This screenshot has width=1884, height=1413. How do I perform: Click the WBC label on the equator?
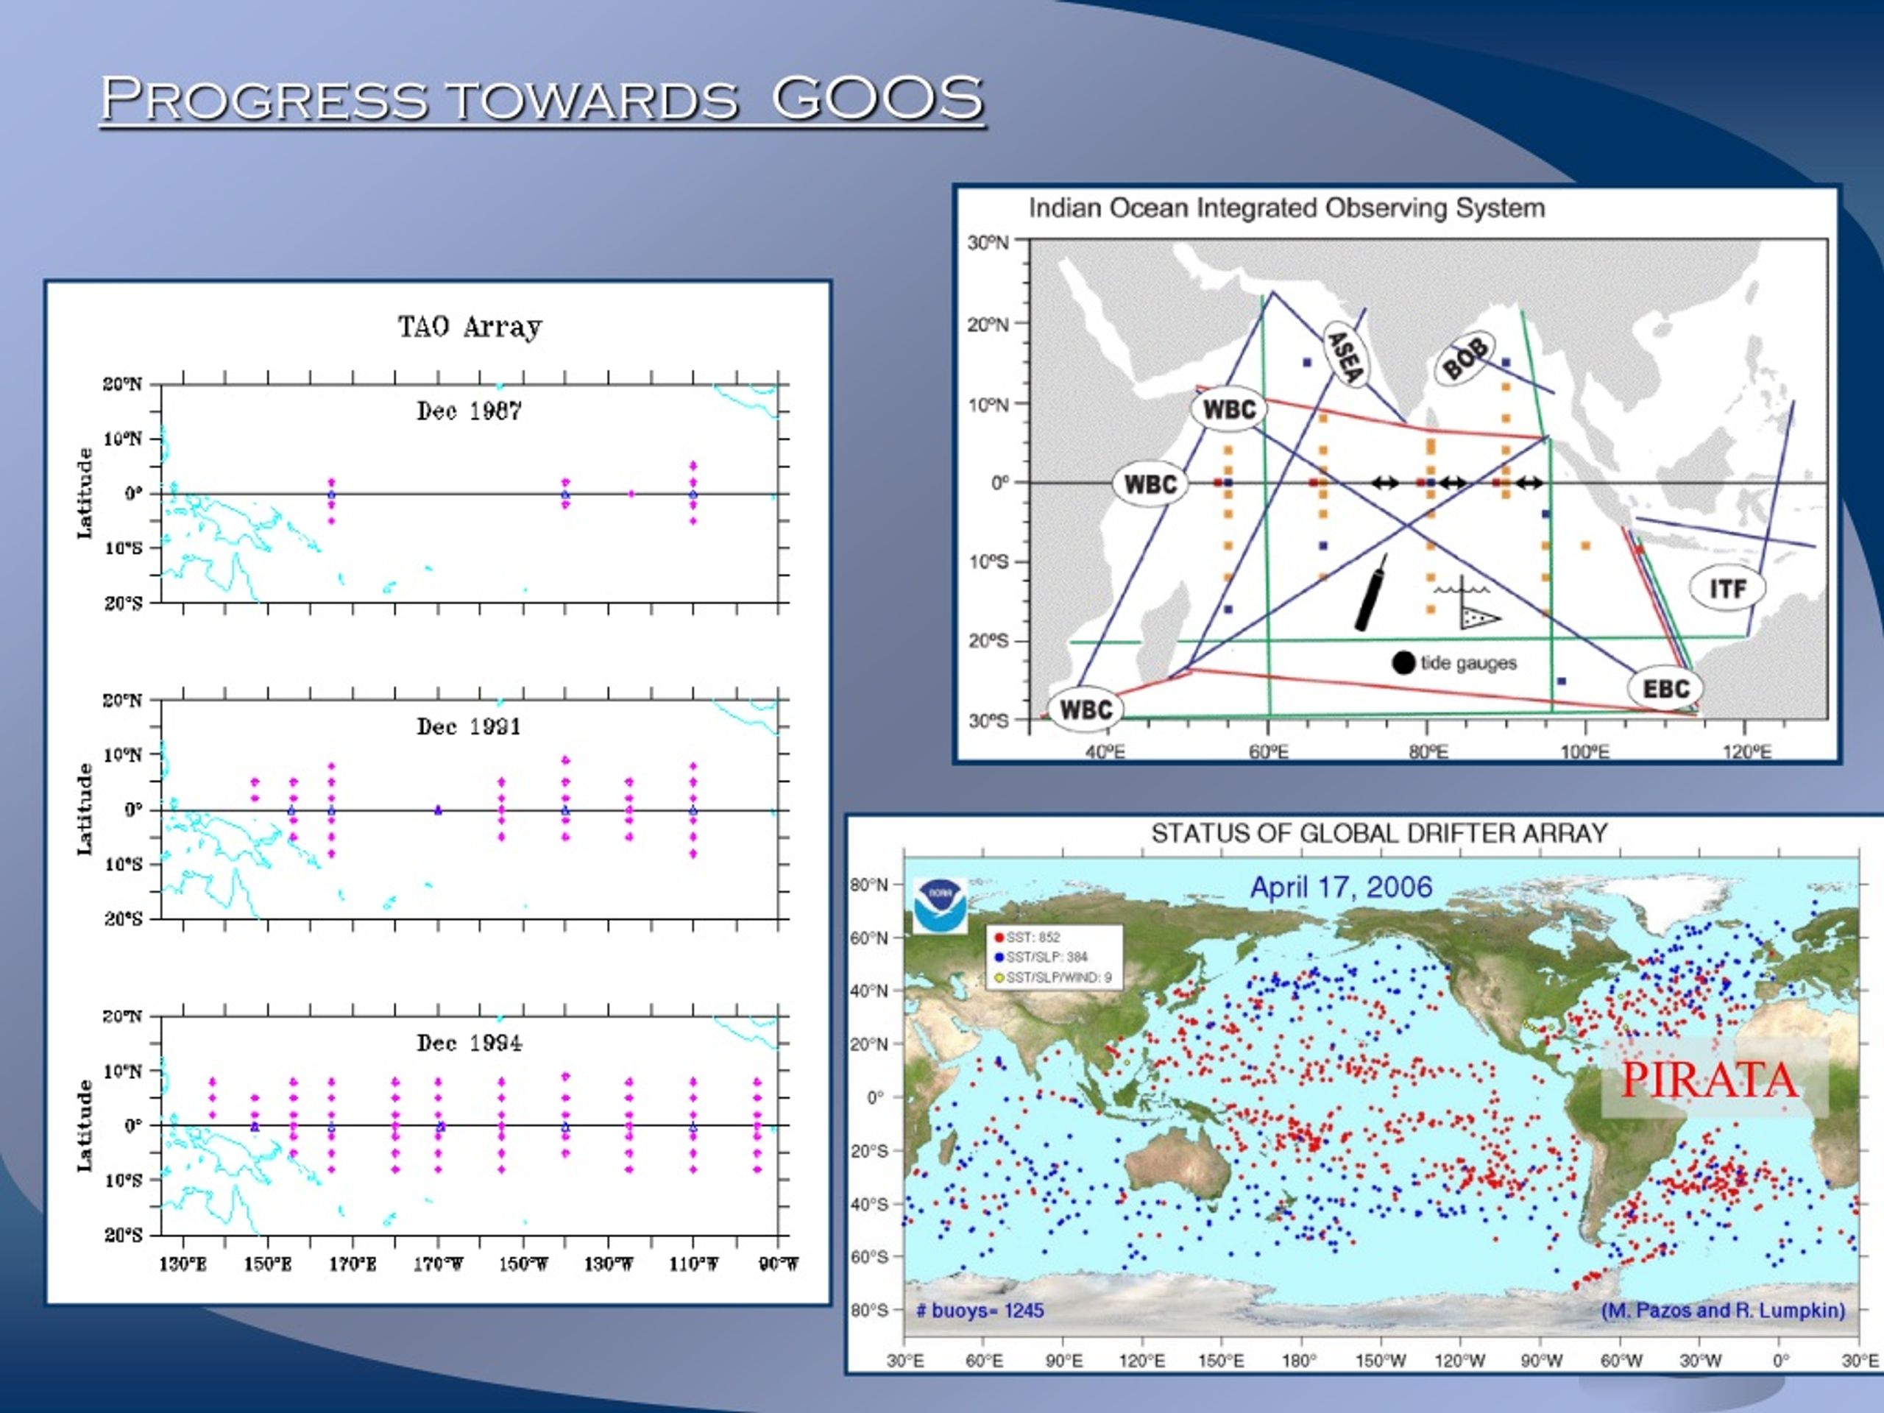pyautogui.click(x=1151, y=485)
